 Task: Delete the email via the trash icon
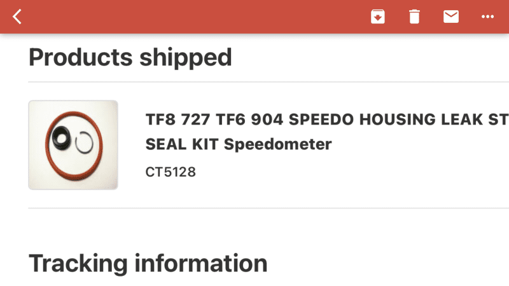pos(414,17)
